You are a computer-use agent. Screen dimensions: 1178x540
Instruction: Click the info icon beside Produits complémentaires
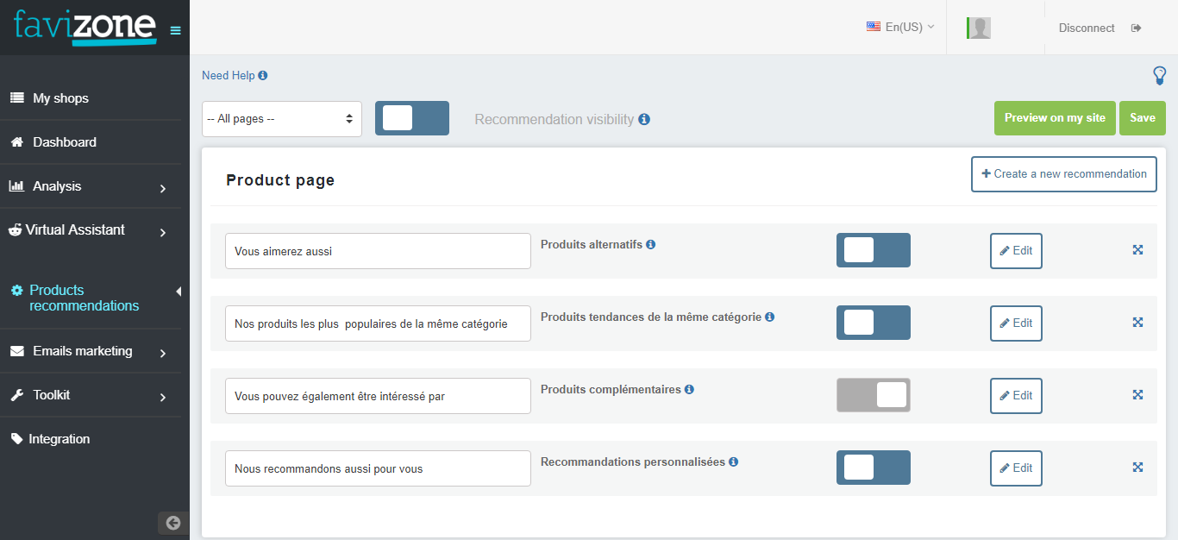tap(689, 389)
